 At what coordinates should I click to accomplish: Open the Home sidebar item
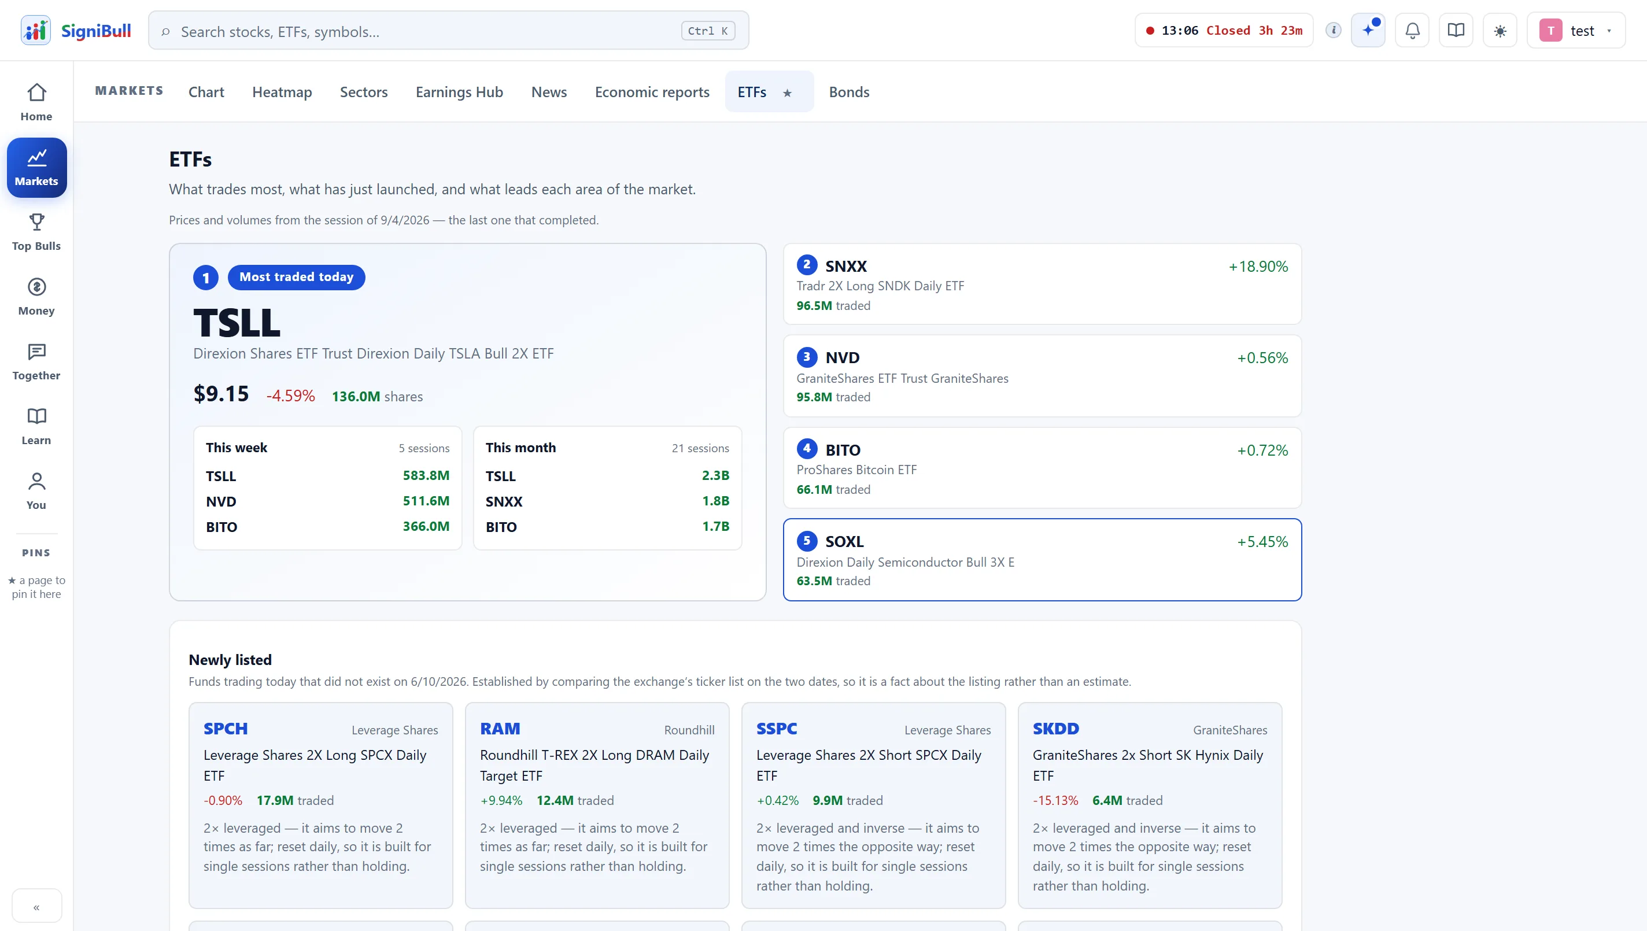pos(36,102)
